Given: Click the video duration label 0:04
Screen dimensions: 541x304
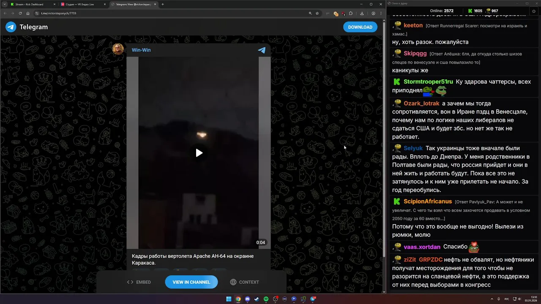Looking at the screenshot, I should coord(260,242).
